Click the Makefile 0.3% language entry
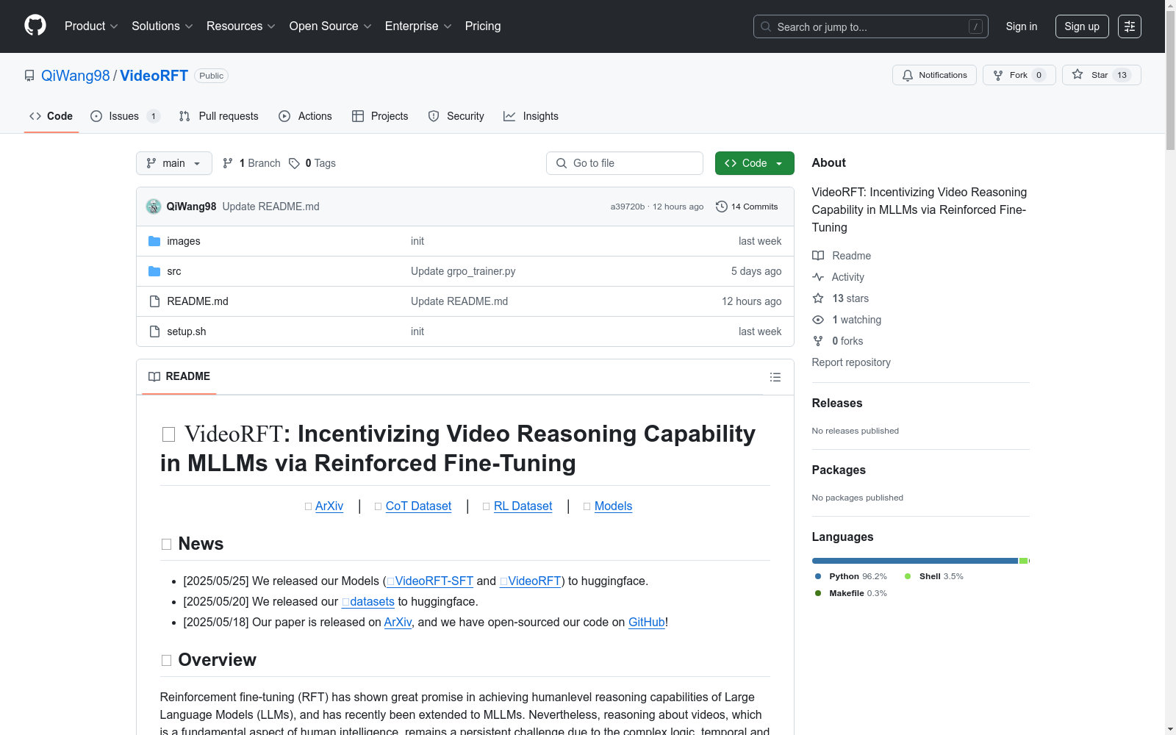 (x=850, y=593)
